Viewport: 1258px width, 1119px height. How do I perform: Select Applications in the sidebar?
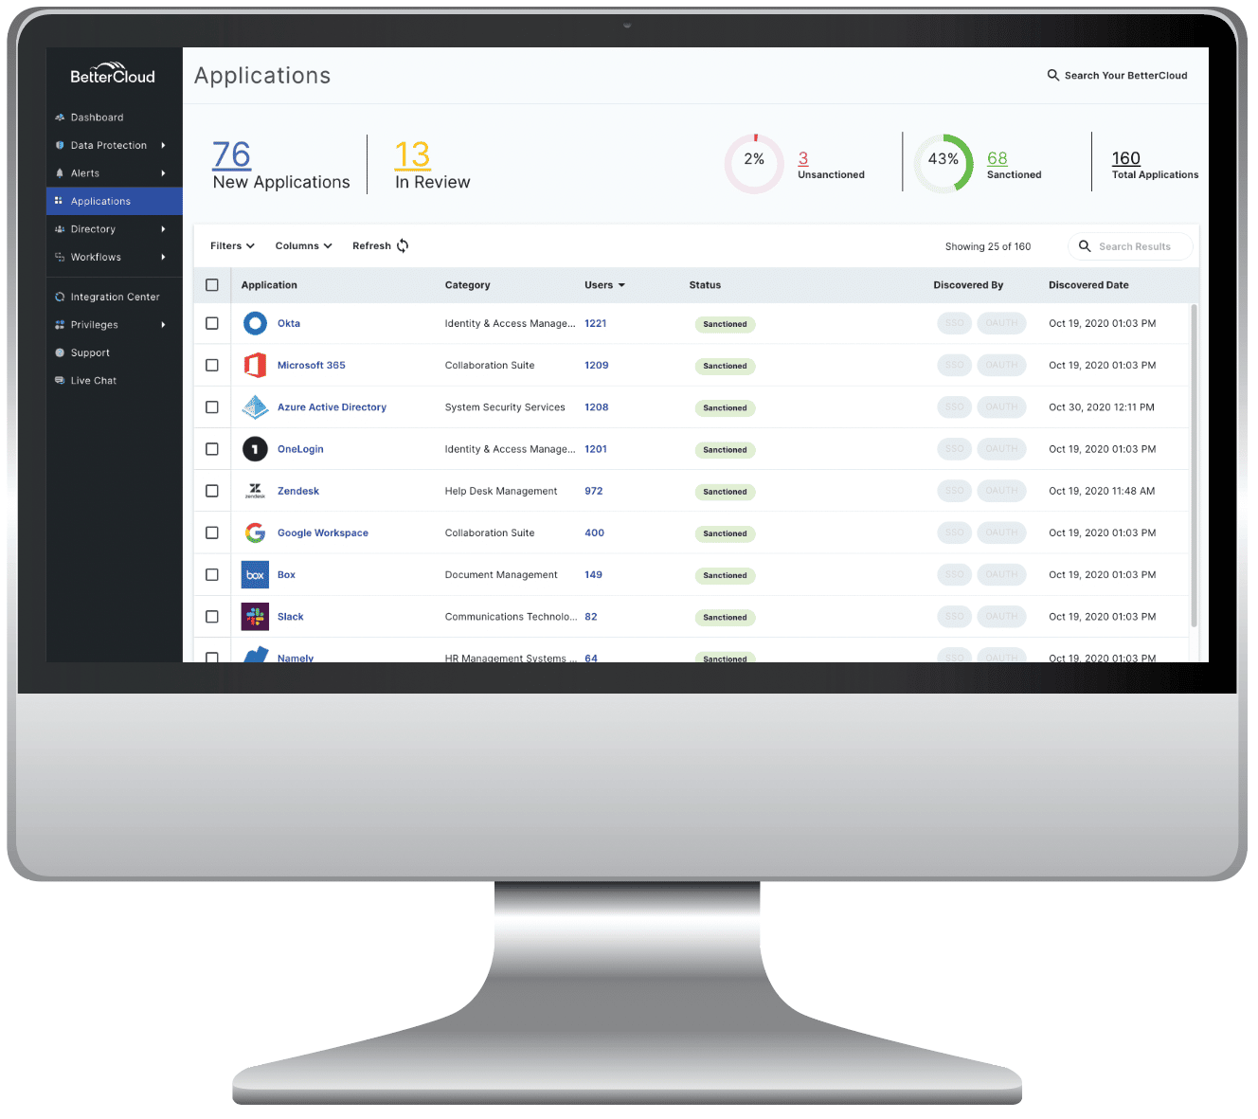[114, 201]
